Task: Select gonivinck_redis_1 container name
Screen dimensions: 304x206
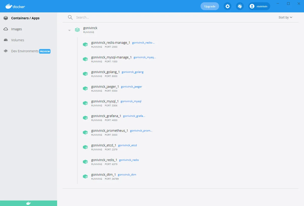Action: (104, 160)
